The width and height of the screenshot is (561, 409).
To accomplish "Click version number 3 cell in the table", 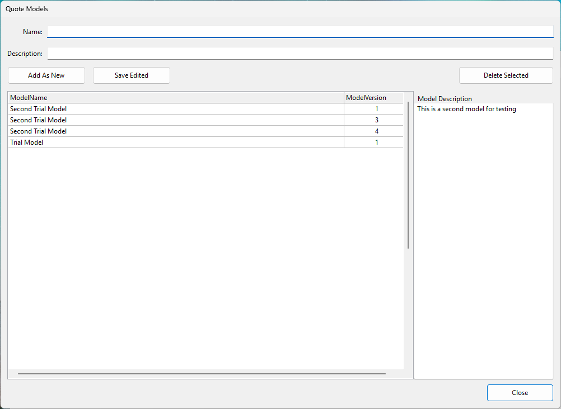I will pyautogui.click(x=376, y=120).
